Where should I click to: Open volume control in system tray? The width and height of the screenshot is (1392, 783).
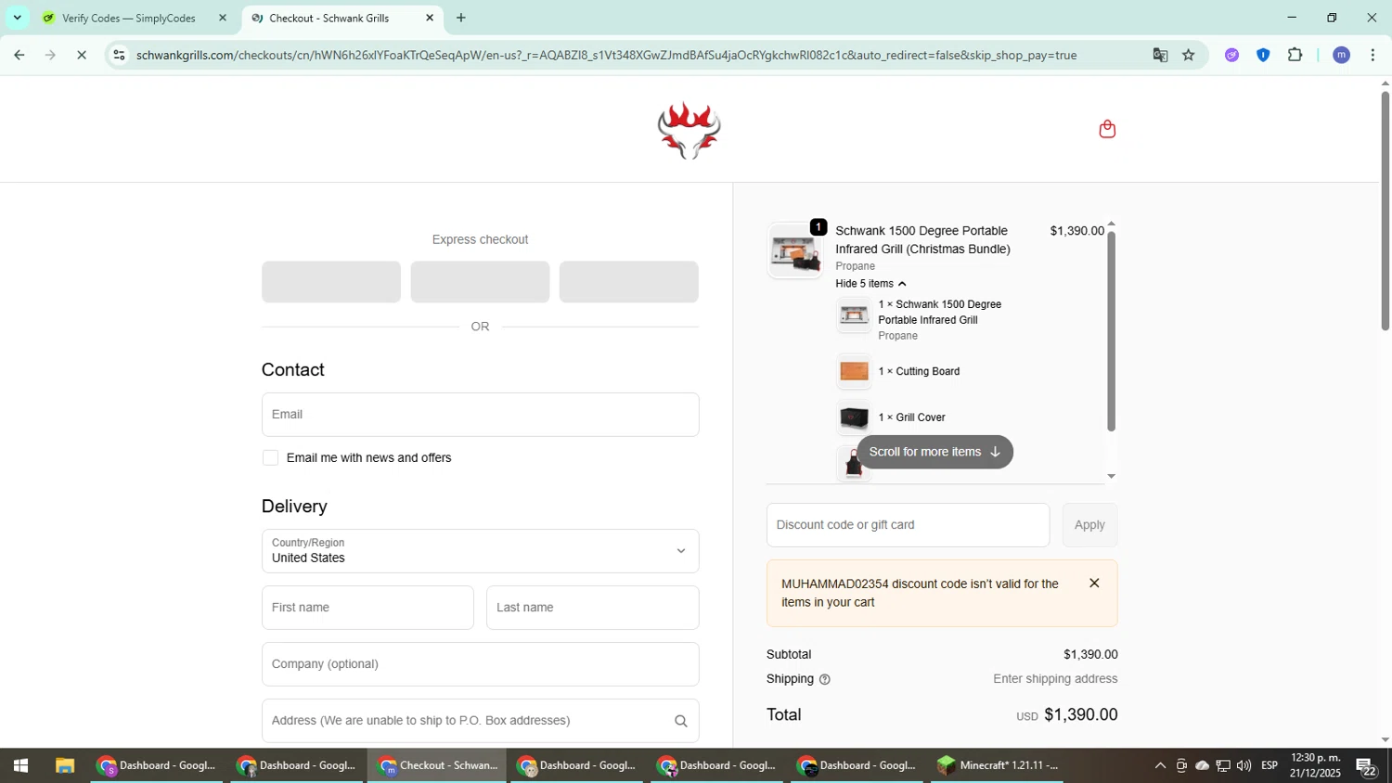pyautogui.click(x=1244, y=765)
